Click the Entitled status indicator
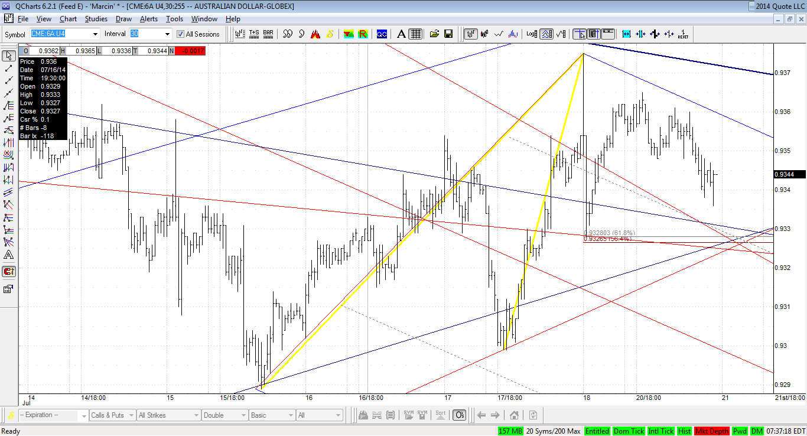The image size is (807, 436). point(597,431)
